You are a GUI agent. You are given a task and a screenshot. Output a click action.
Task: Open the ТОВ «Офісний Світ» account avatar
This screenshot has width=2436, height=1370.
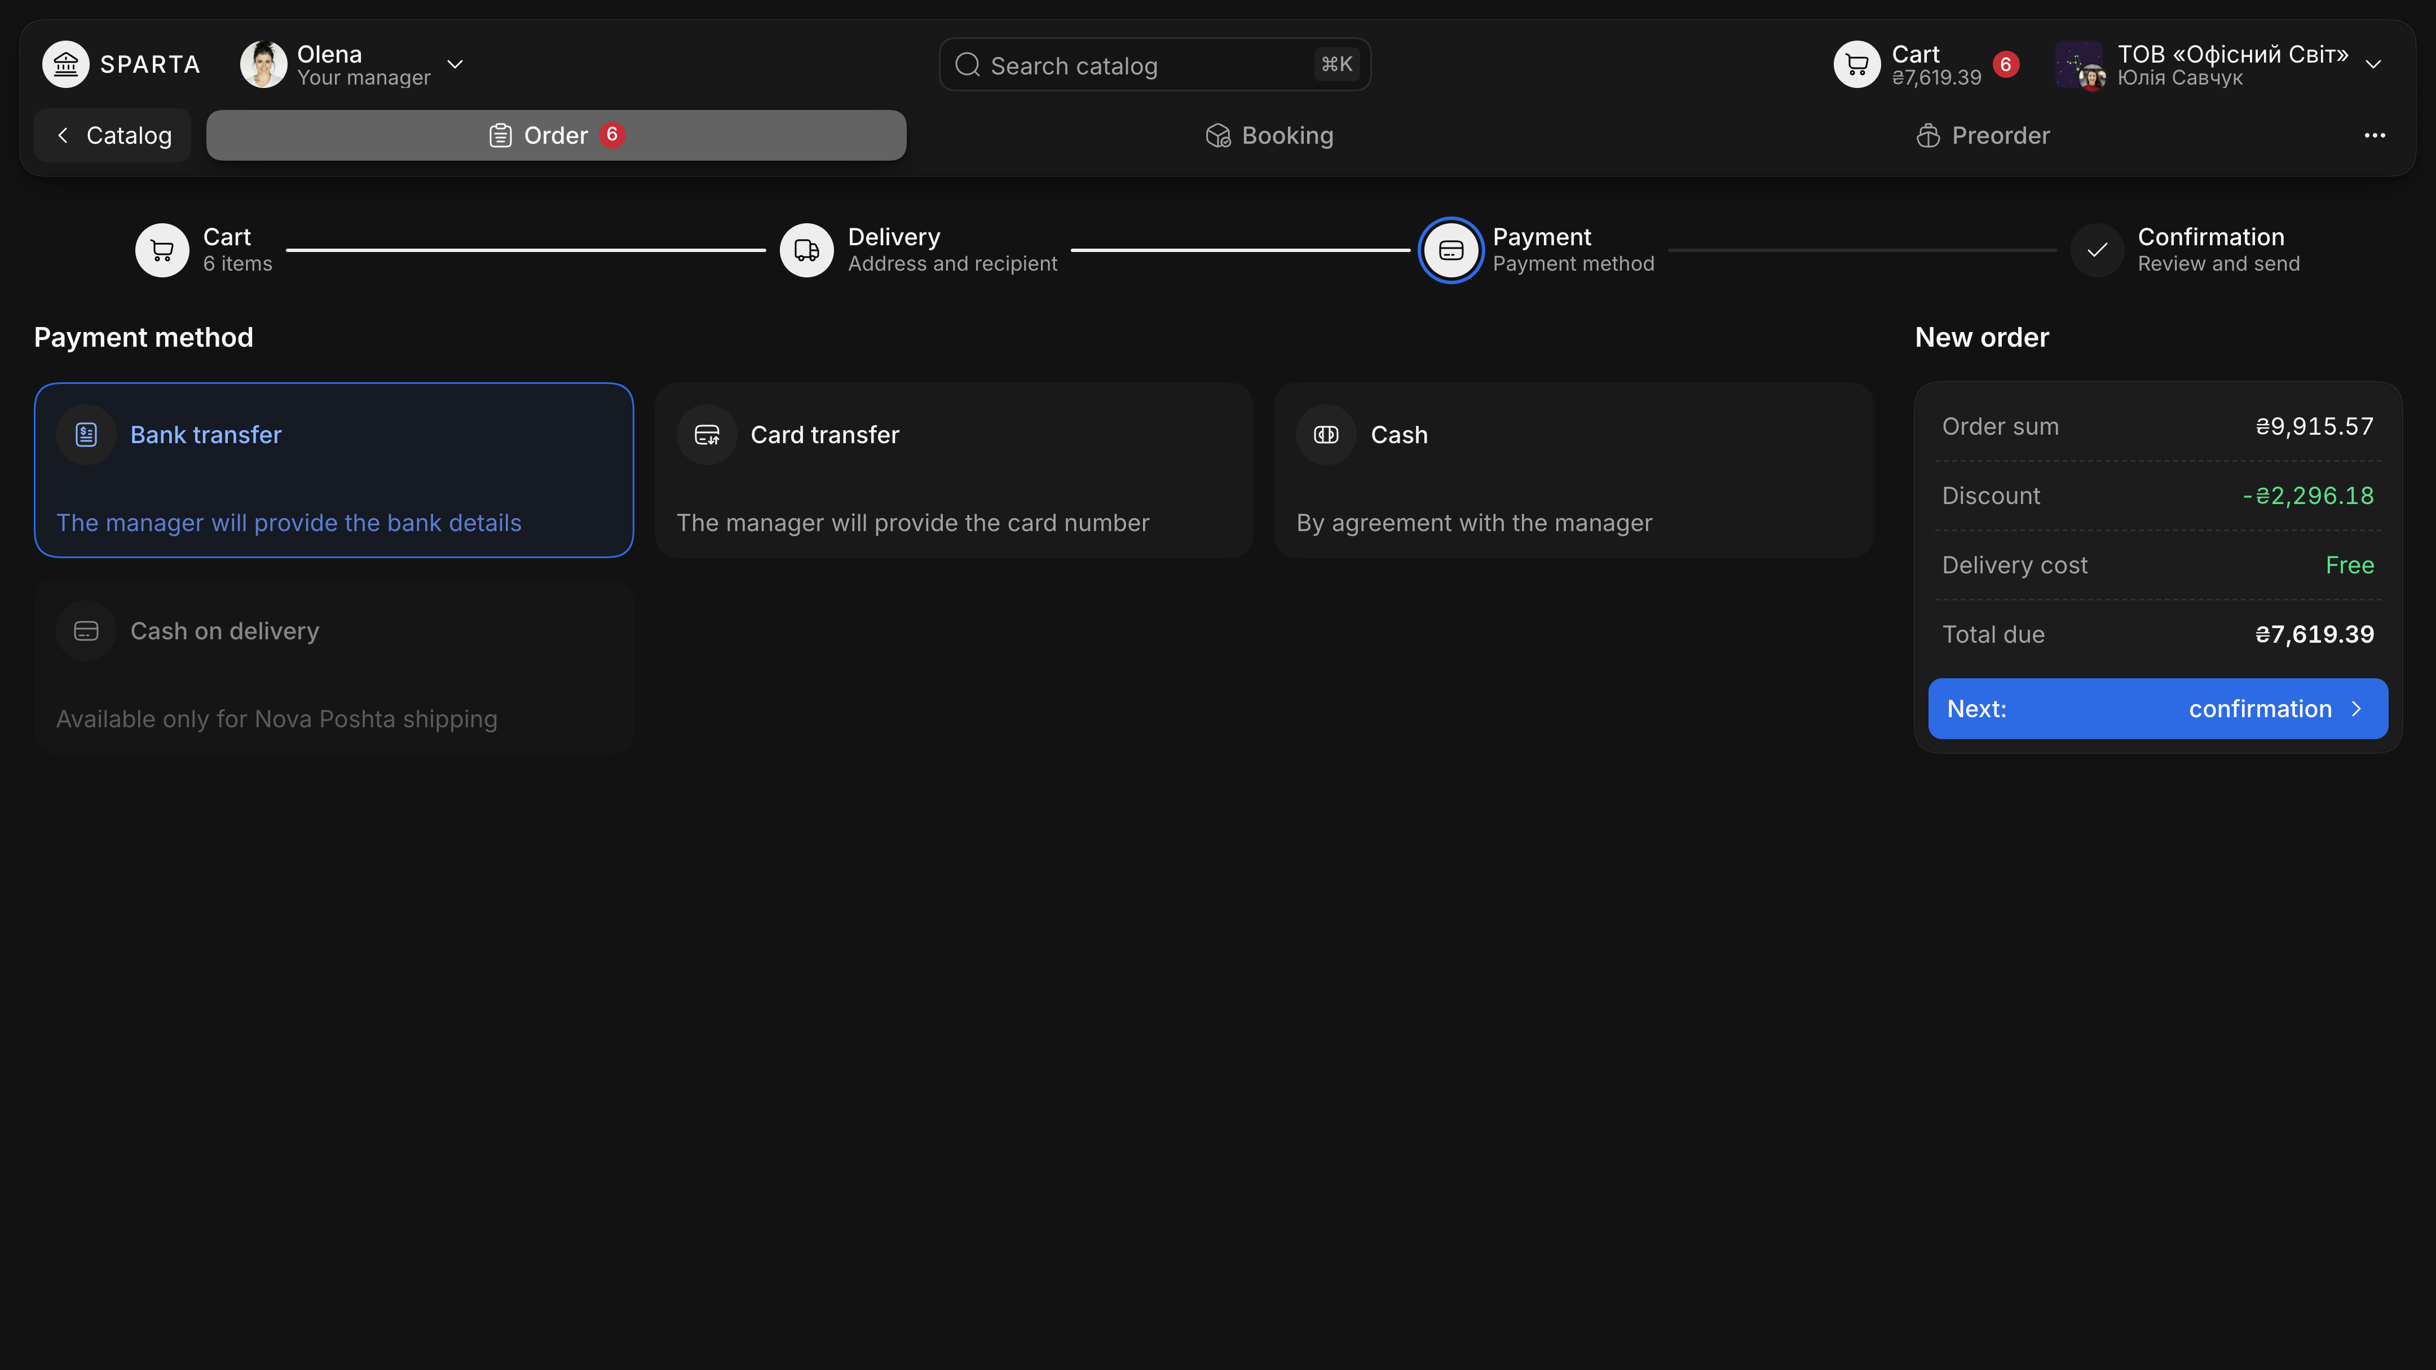[x=2080, y=64]
